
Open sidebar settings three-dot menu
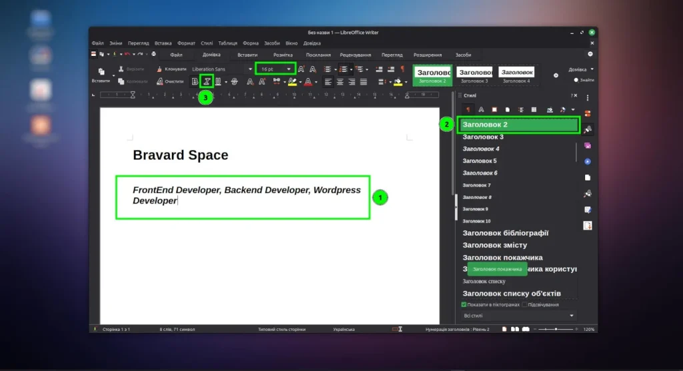tap(588, 97)
